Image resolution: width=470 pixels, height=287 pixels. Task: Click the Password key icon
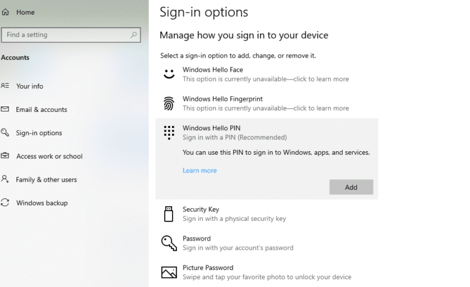click(169, 243)
